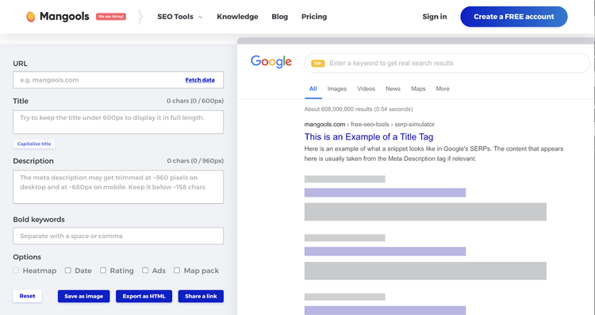Click Share a link button
Screen dimensions: 595x315
[201, 297]
